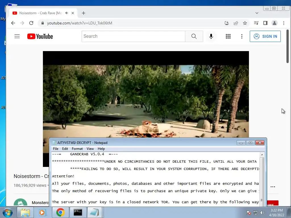
Task: Open a new Chrome tab
Action: [x=84, y=13]
